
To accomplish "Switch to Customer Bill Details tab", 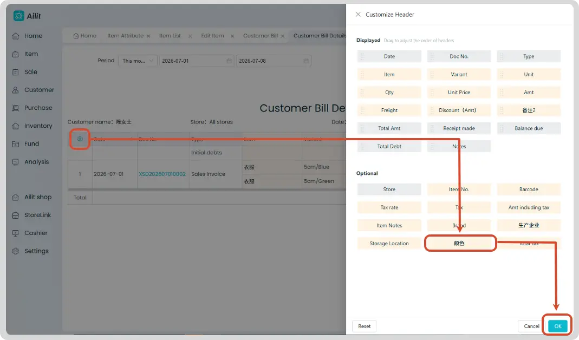I will pyautogui.click(x=320, y=36).
